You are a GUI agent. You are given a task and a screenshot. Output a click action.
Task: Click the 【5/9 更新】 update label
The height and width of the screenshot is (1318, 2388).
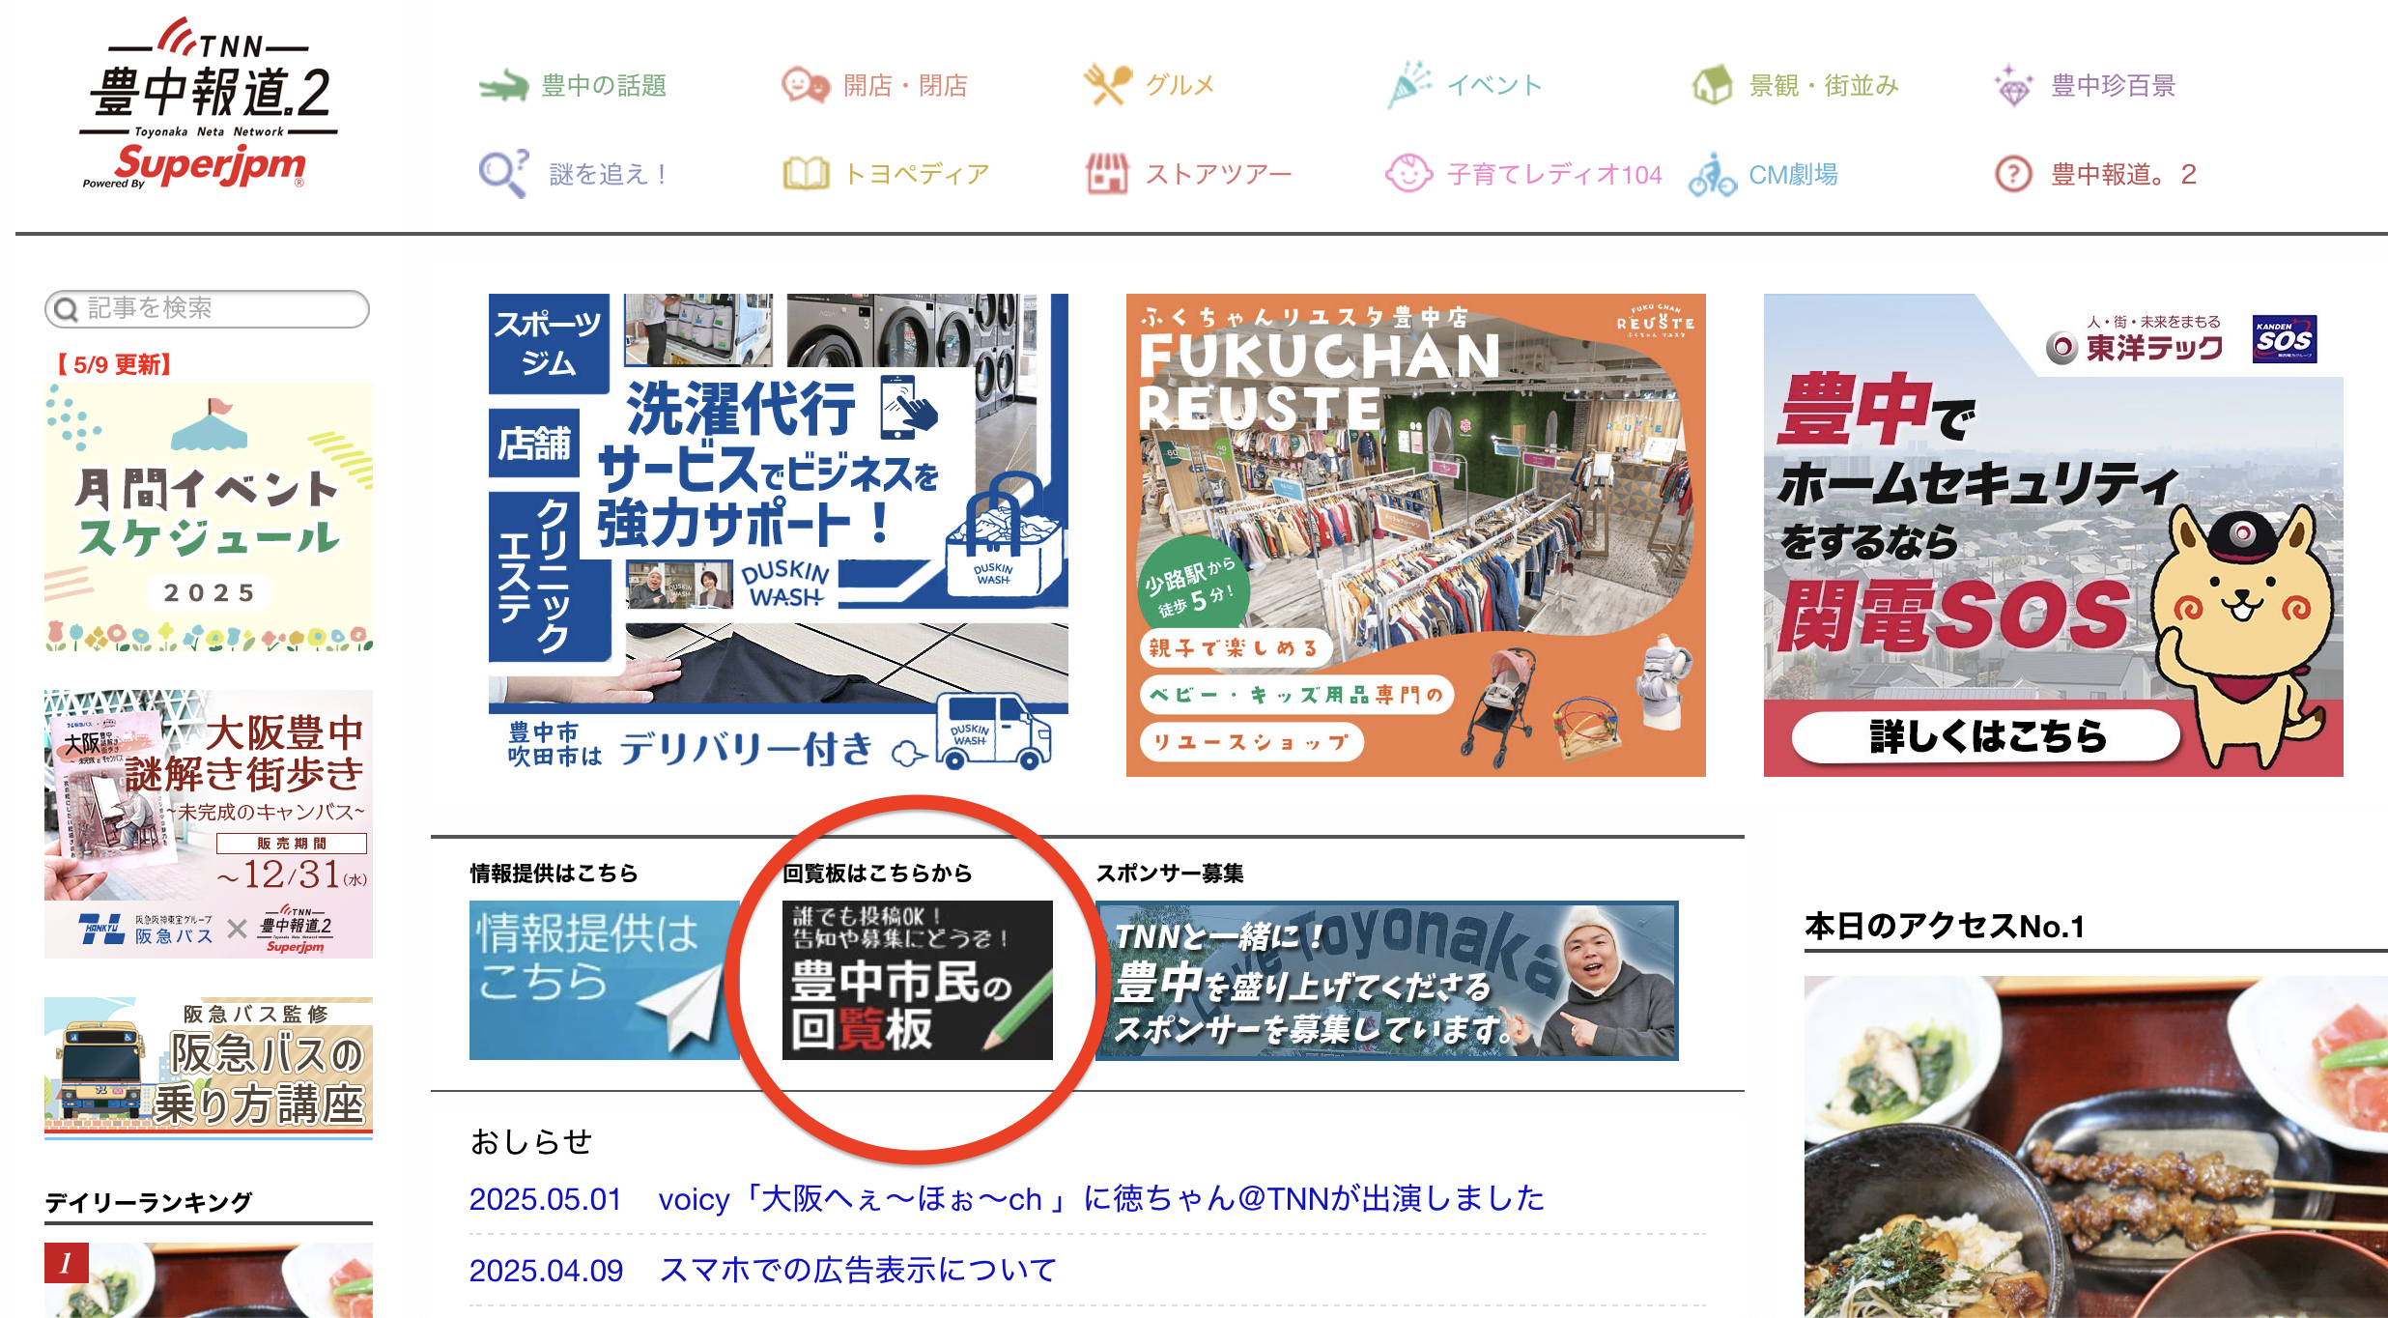click(112, 364)
